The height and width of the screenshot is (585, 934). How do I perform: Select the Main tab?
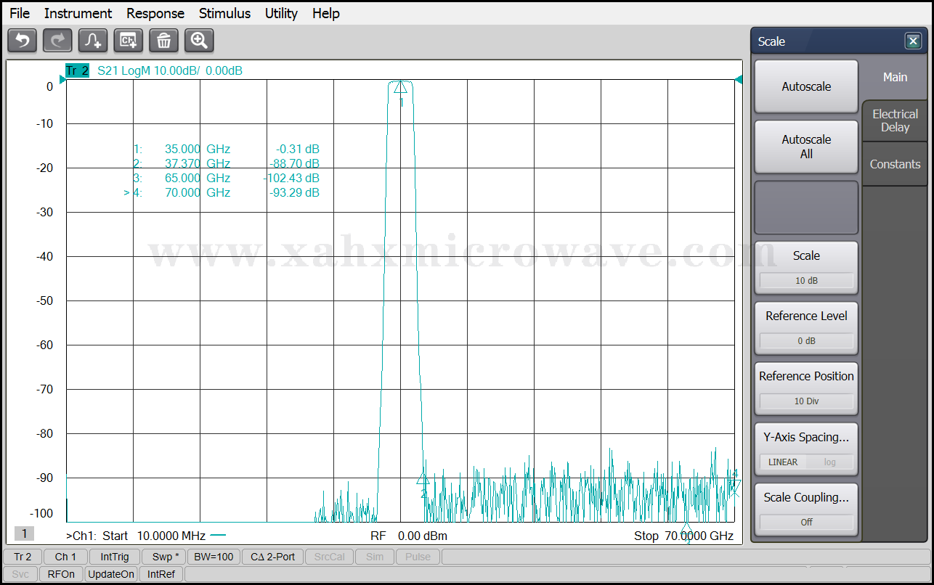[895, 77]
